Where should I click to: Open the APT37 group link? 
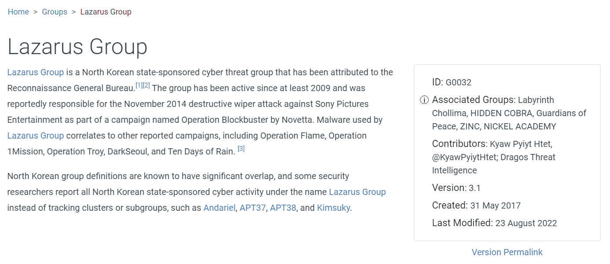click(253, 208)
